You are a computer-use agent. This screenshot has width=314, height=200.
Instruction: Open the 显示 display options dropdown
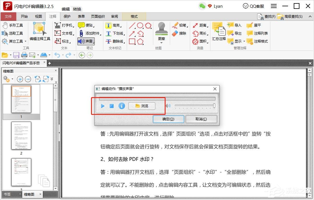click(237, 41)
